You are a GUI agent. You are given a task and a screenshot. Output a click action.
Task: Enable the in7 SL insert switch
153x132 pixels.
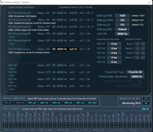101,125
